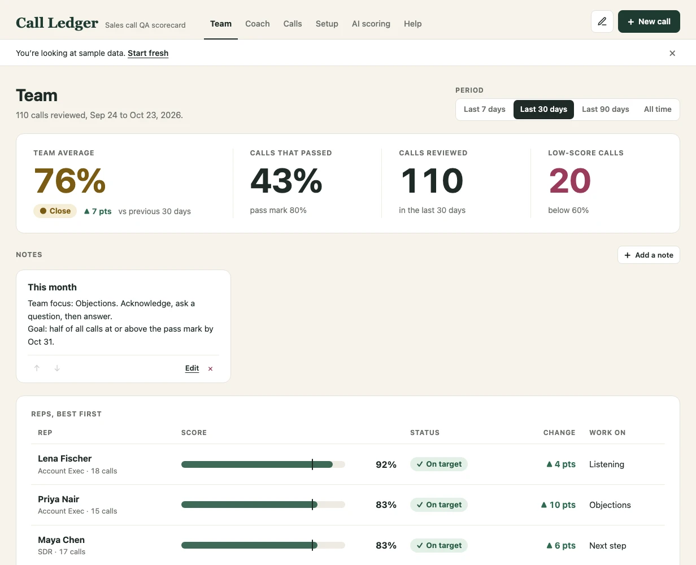Click the 110 calls reviewed value

pos(432,181)
